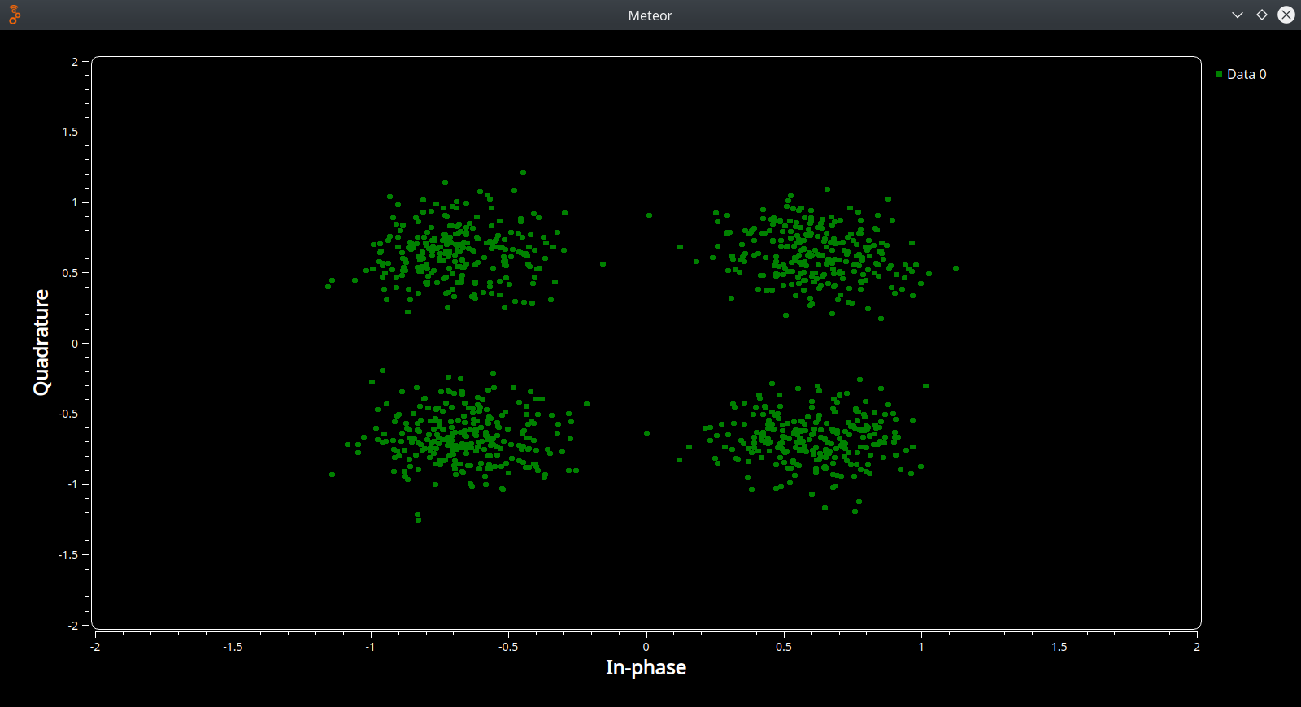Select the In-phase axis title
Viewport: 1301px width, 707px height.
pyautogui.click(x=646, y=667)
